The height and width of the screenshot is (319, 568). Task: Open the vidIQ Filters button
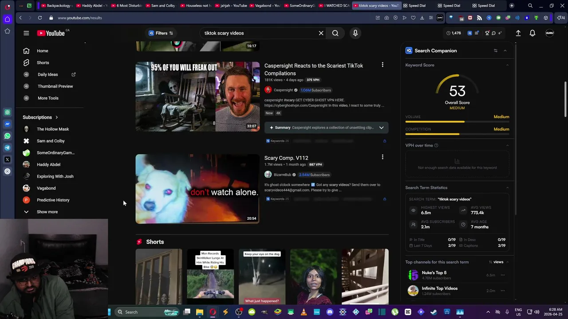pos(161,33)
